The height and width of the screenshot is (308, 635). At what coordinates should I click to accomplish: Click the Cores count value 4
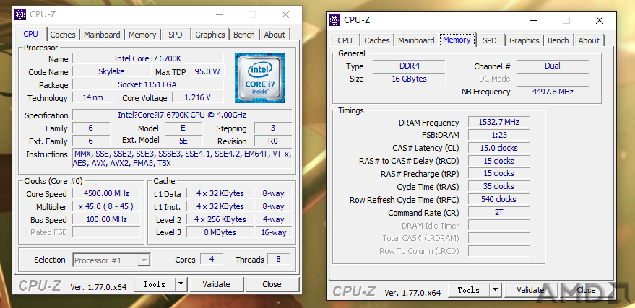pos(212,259)
